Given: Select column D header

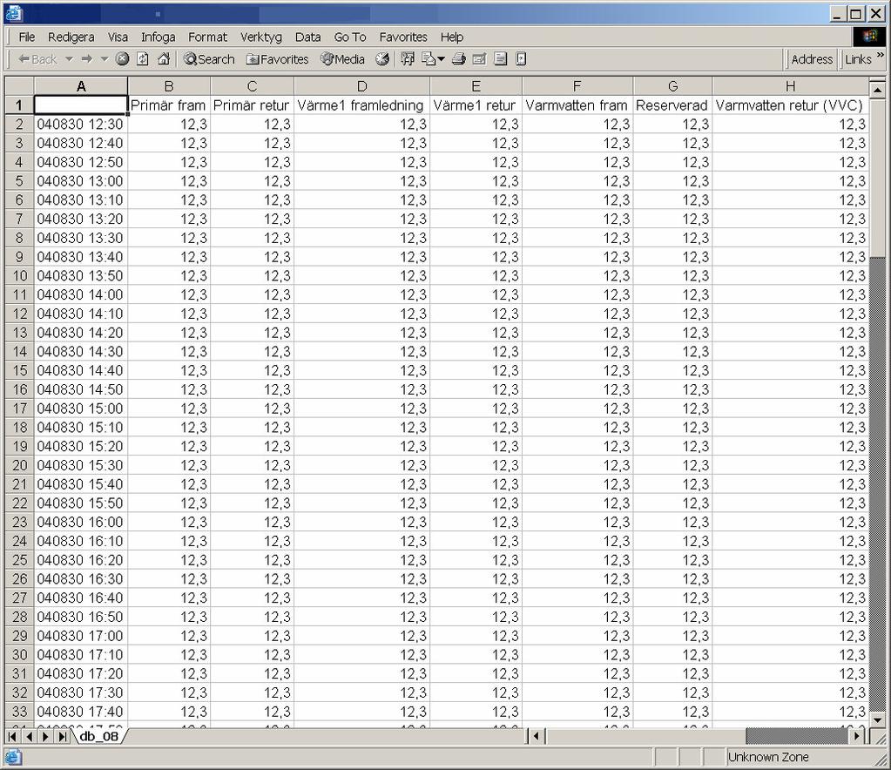Looking at the screenshot, I should [x=362, y=86].
